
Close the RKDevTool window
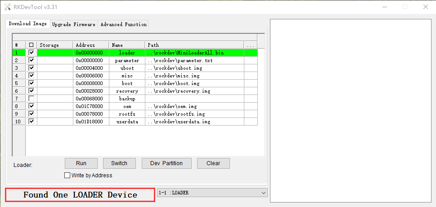(x=425, y=7)
